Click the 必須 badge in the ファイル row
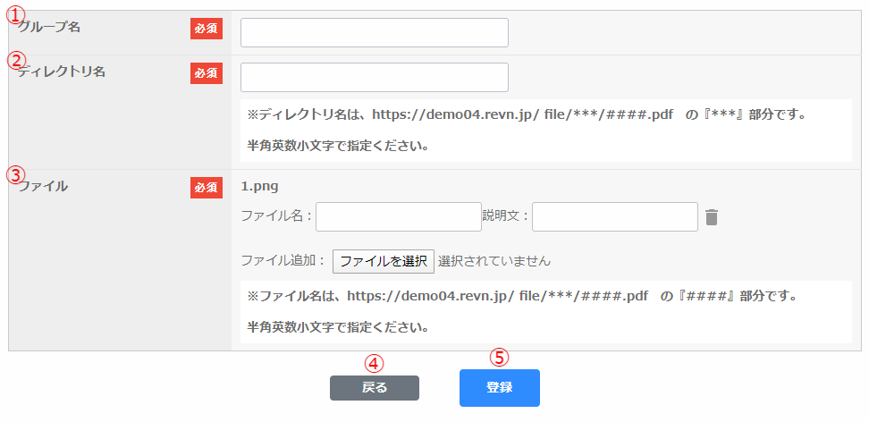This screenshot has width=869, height=422. (206, 188)
